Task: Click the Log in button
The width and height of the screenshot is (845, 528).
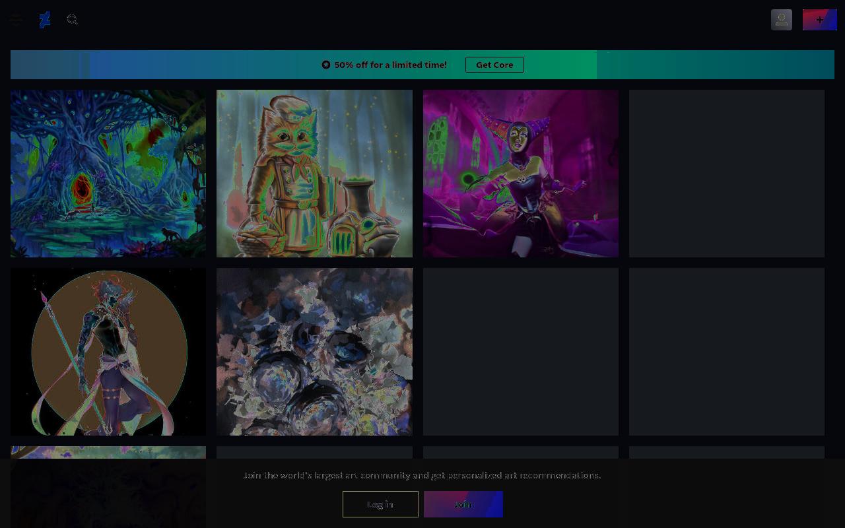Action: [380, 504]
